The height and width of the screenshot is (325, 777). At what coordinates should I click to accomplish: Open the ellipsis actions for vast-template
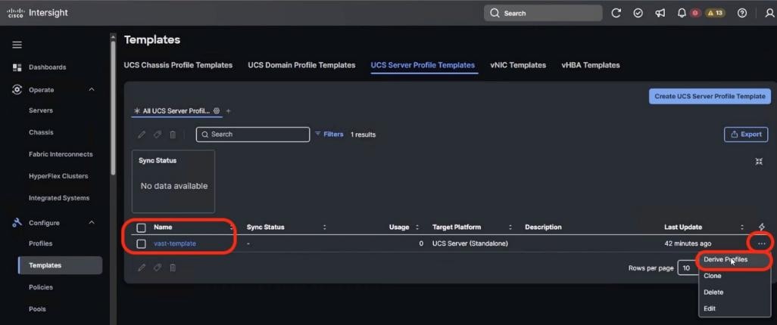point(762,243)
